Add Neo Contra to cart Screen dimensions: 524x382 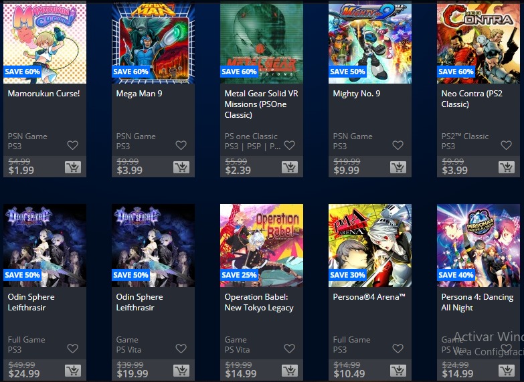(x=507, y=167)
